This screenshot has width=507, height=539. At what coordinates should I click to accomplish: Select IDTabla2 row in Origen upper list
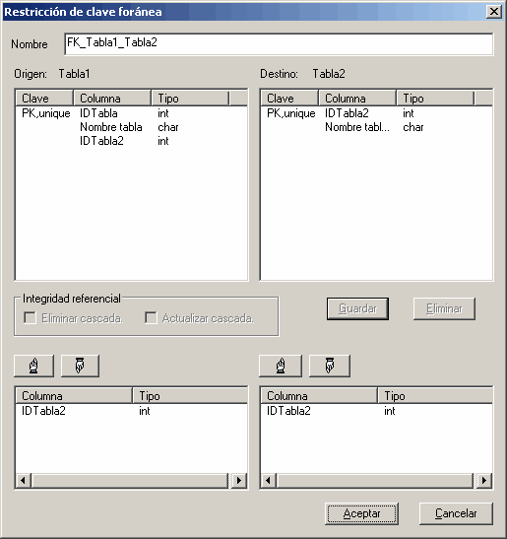pyautogui.click(x=131, y=141)
